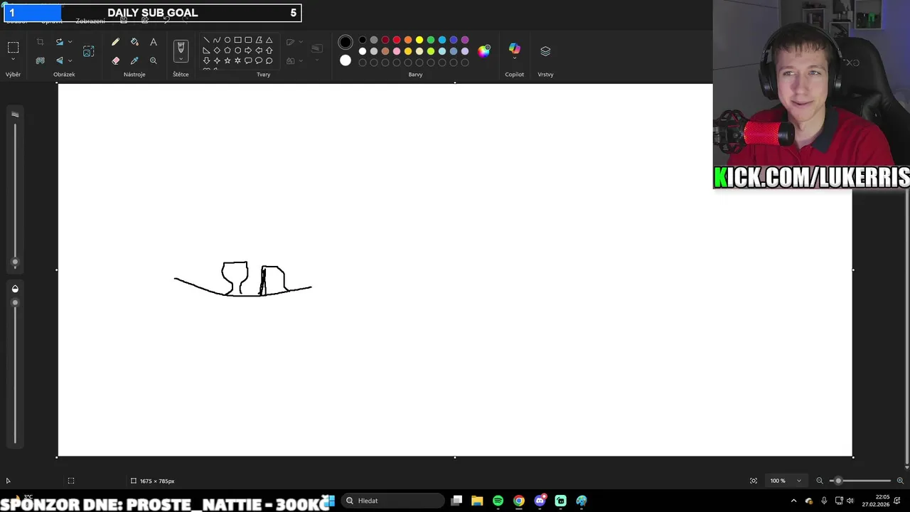Image resolution: width=910 pixels, height=512 pixels.
Task: Choose the Right arrow shape
Action: click(x=248, y=50)
